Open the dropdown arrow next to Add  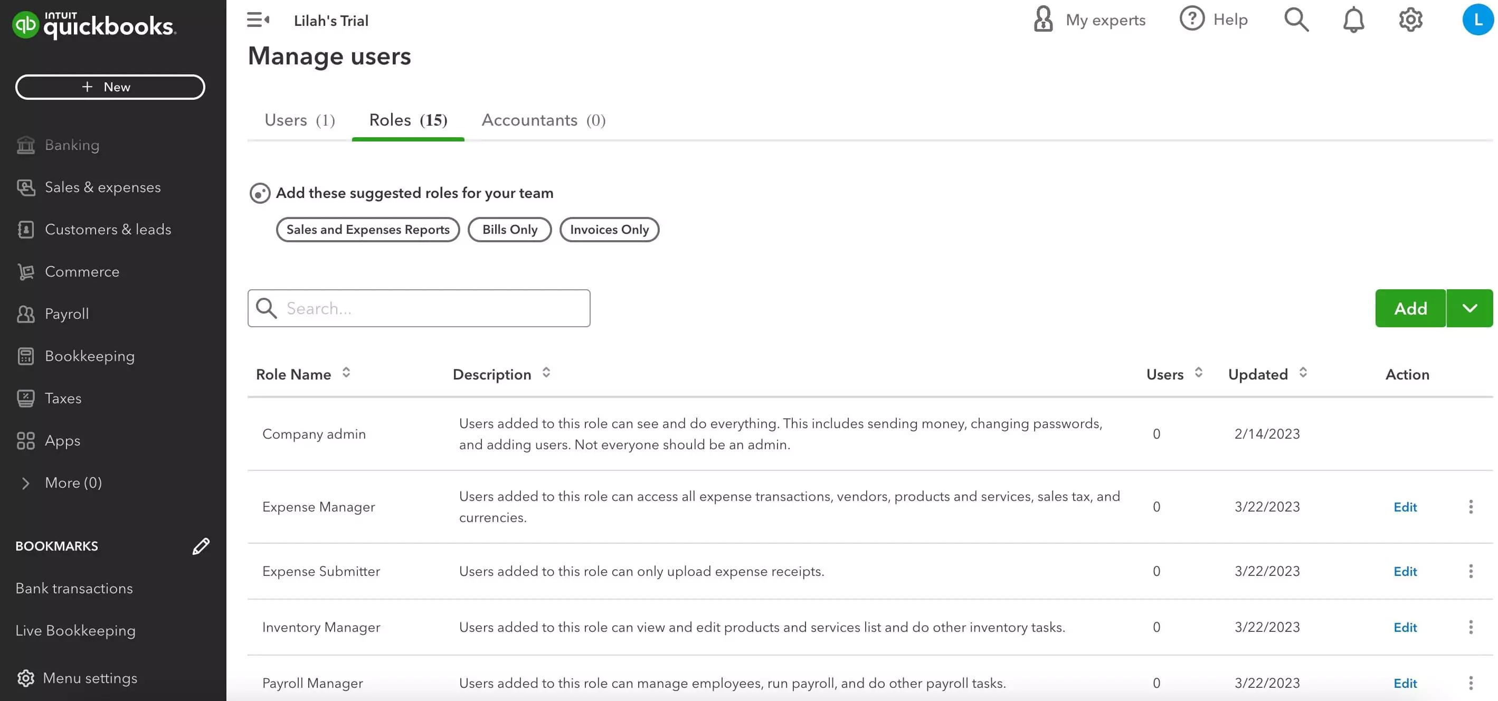[1469, 308]
